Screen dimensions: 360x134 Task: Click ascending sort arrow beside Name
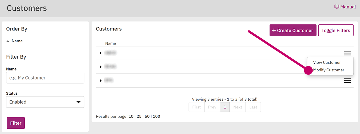coord(8,41)
